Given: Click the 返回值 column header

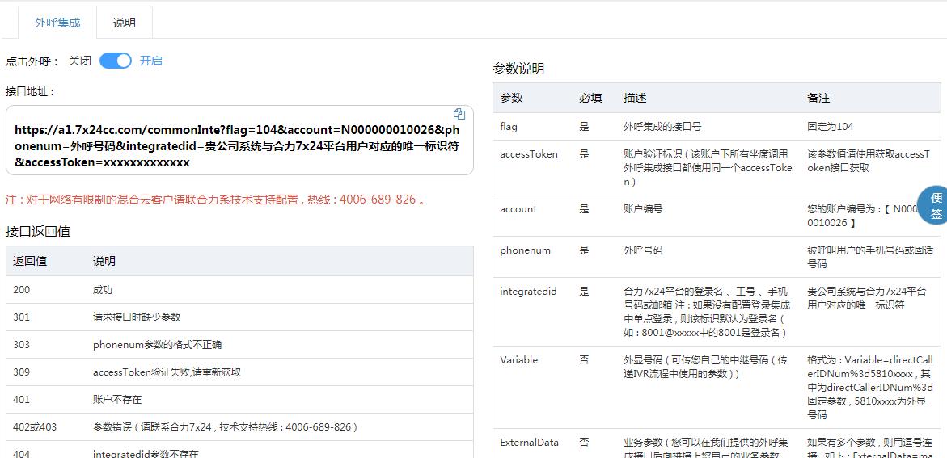Looking at the screenshot, I should click(x=30, y=261).
